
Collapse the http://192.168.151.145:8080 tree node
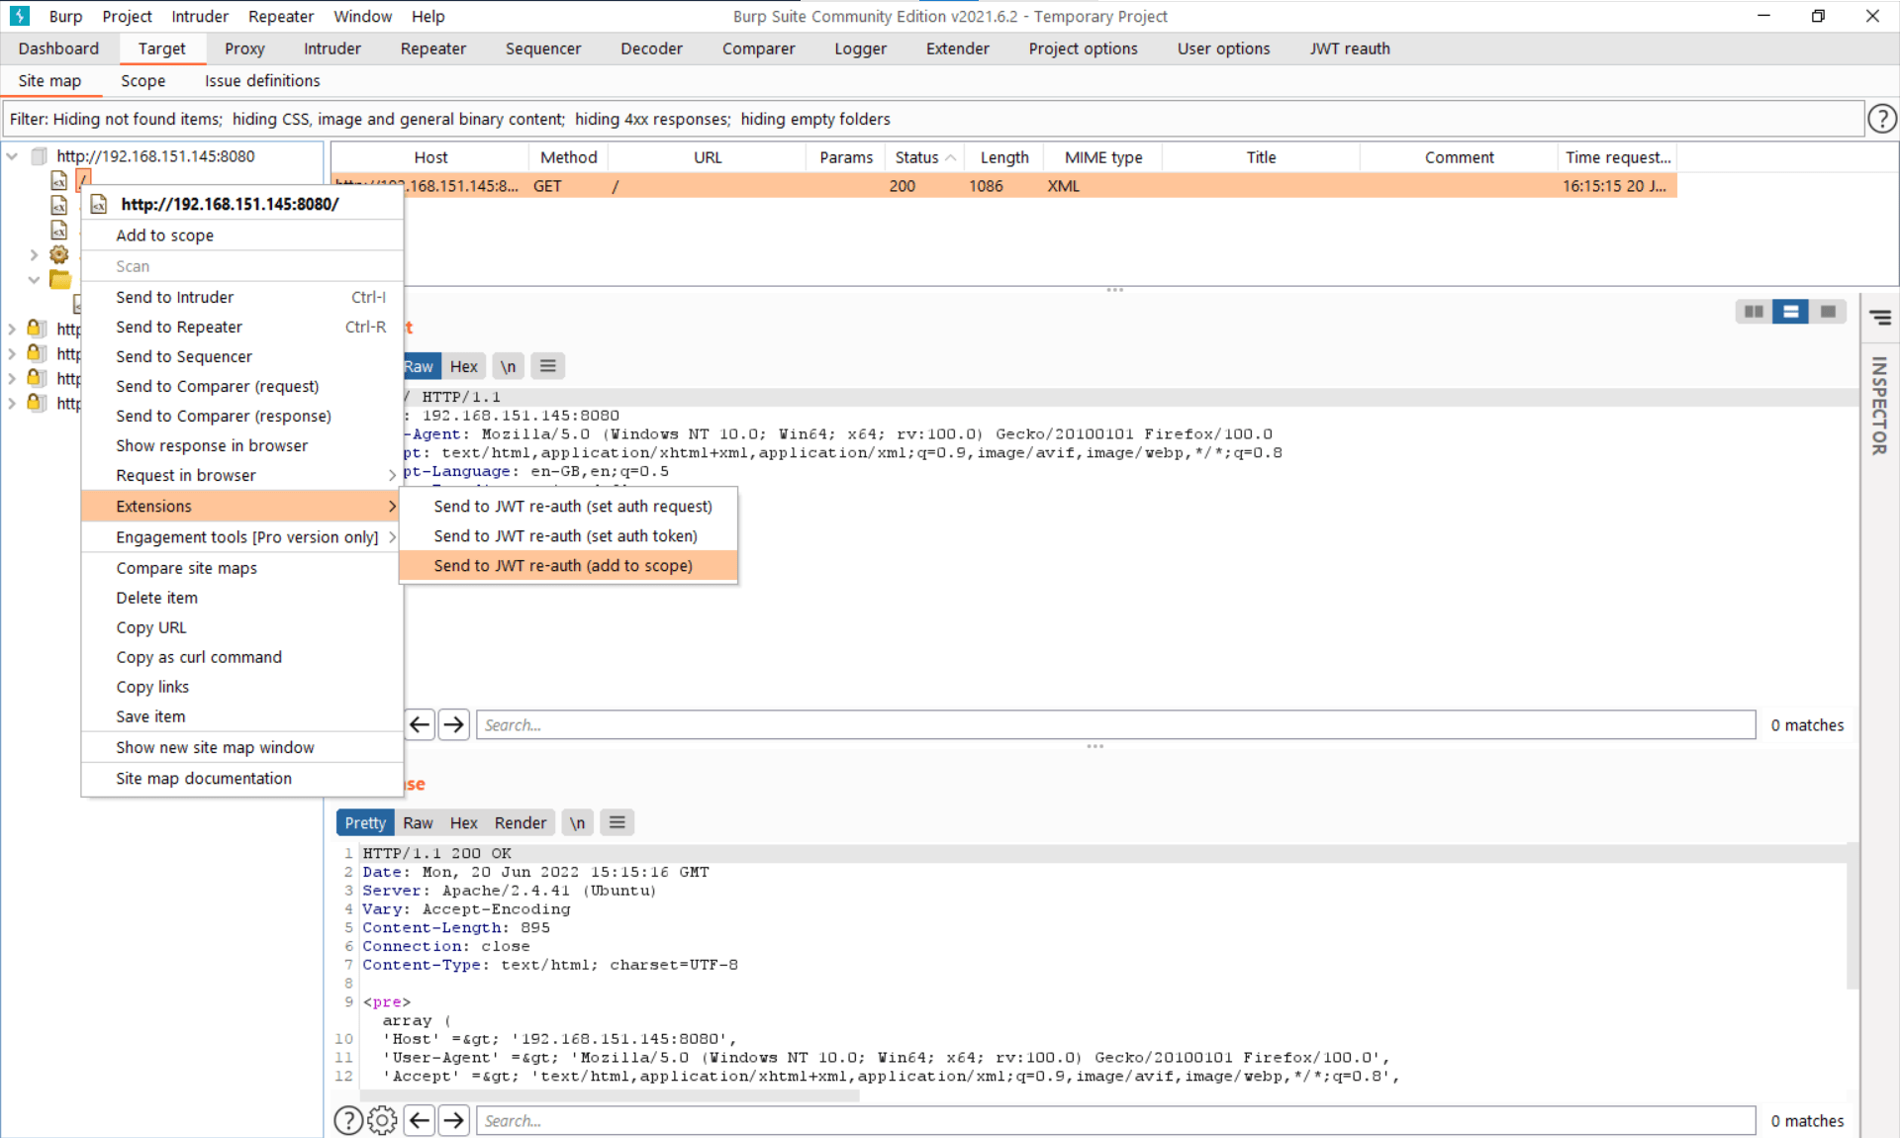coord(12,156)
